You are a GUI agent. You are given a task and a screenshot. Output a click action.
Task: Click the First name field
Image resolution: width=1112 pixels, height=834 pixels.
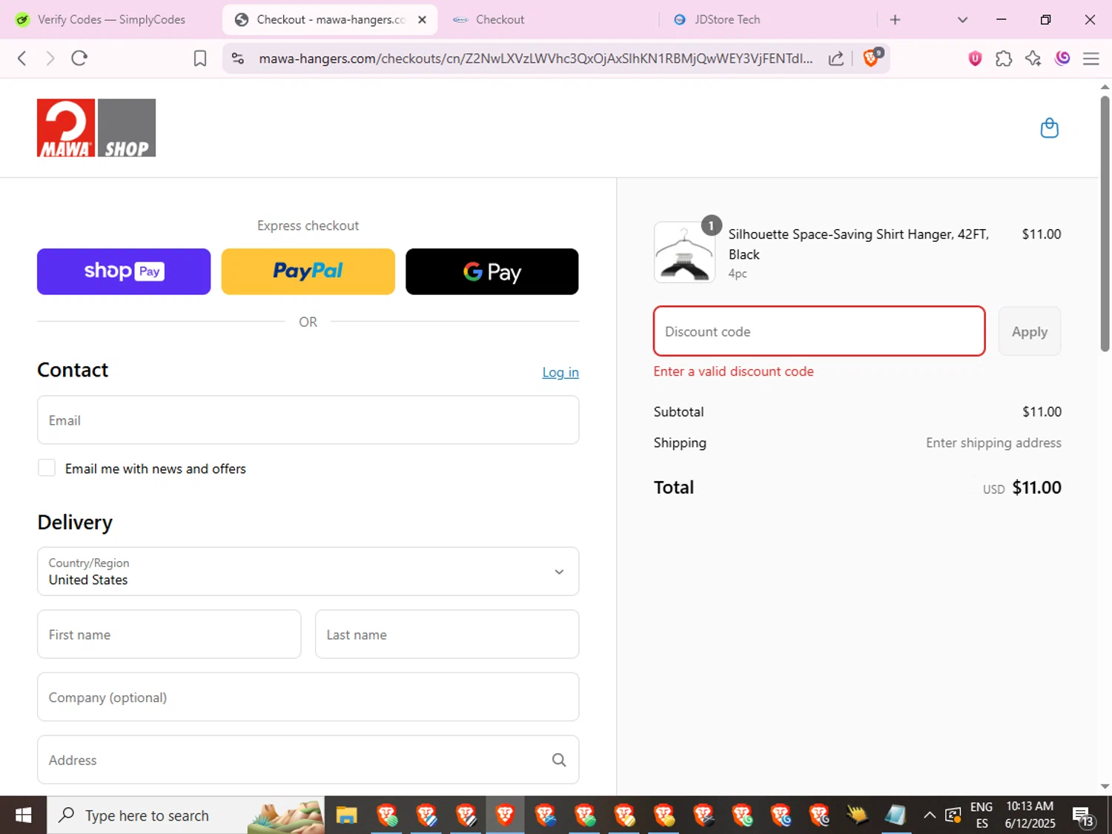[x=169, y=635]
